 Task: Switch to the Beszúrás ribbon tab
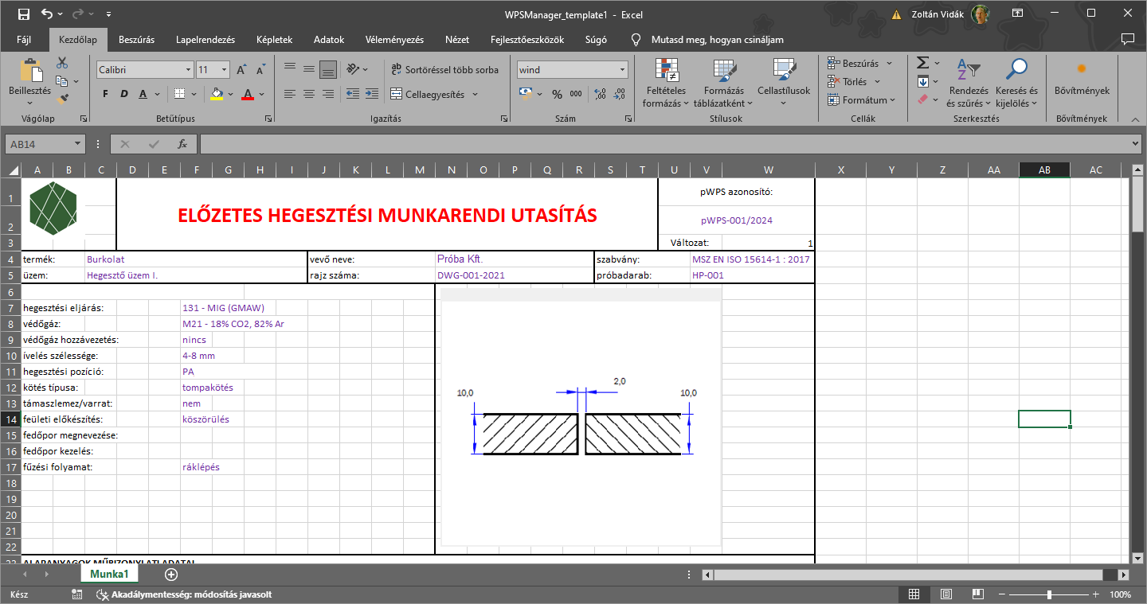click(136, 40)
